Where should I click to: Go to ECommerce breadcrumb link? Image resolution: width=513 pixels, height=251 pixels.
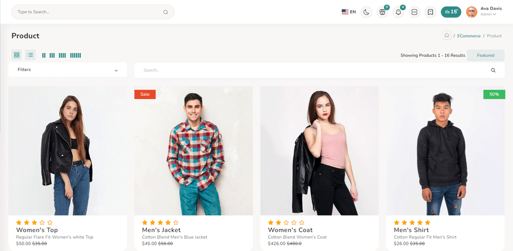[x=469, y=36]
